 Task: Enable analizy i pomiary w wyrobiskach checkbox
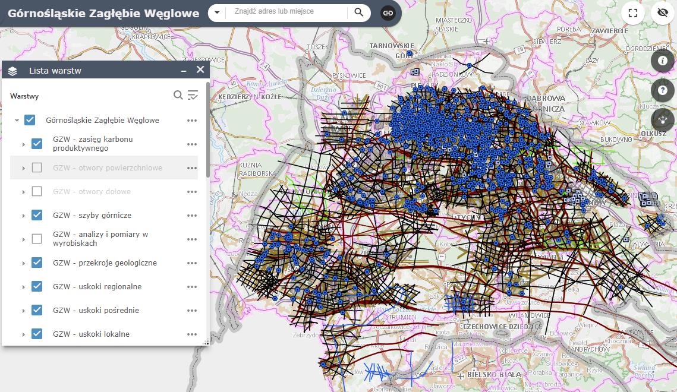click(x=37, y=239)
